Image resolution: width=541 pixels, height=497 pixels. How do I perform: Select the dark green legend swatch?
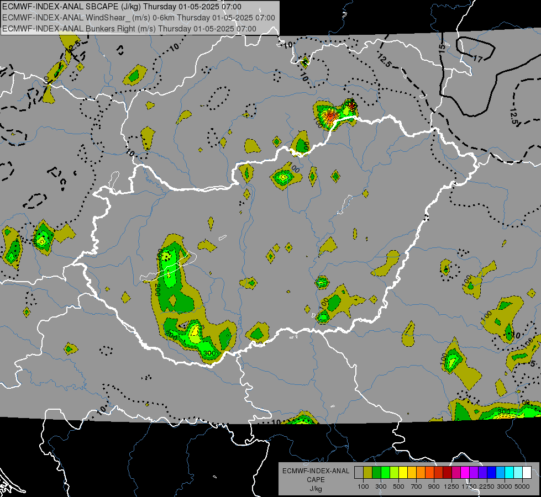click(x=376, y=473)
